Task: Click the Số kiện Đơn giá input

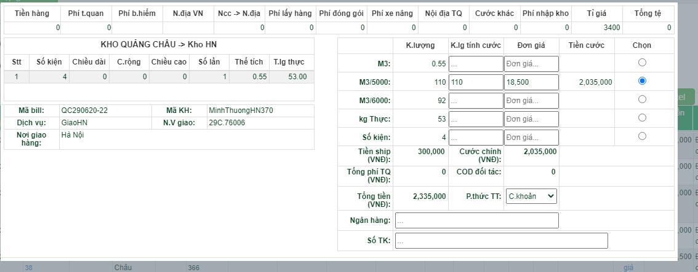Action: (x=531, y=138)
